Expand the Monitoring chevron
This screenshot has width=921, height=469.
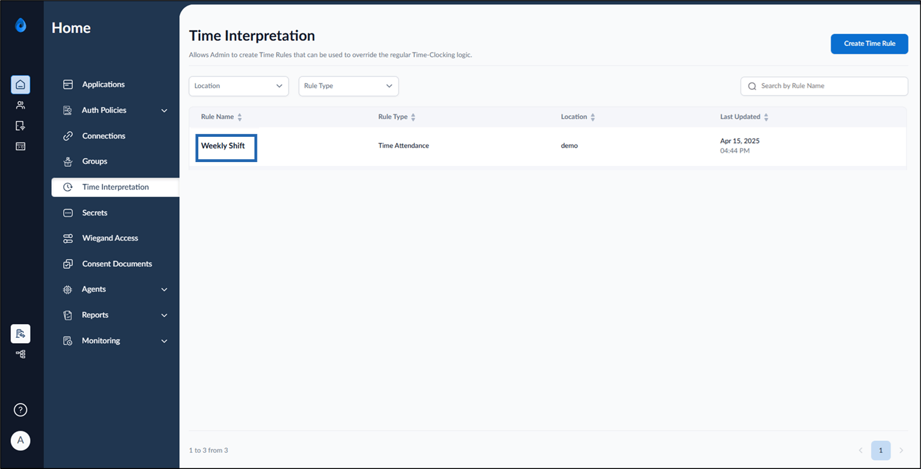[164, 341]
